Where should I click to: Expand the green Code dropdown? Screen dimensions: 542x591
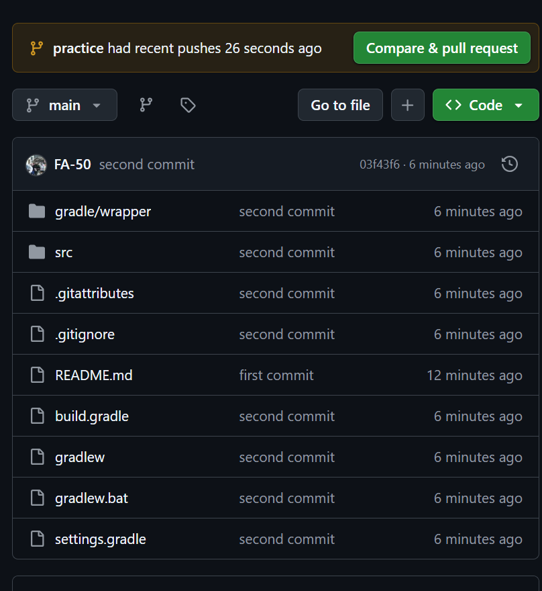[x=486, y=105]
